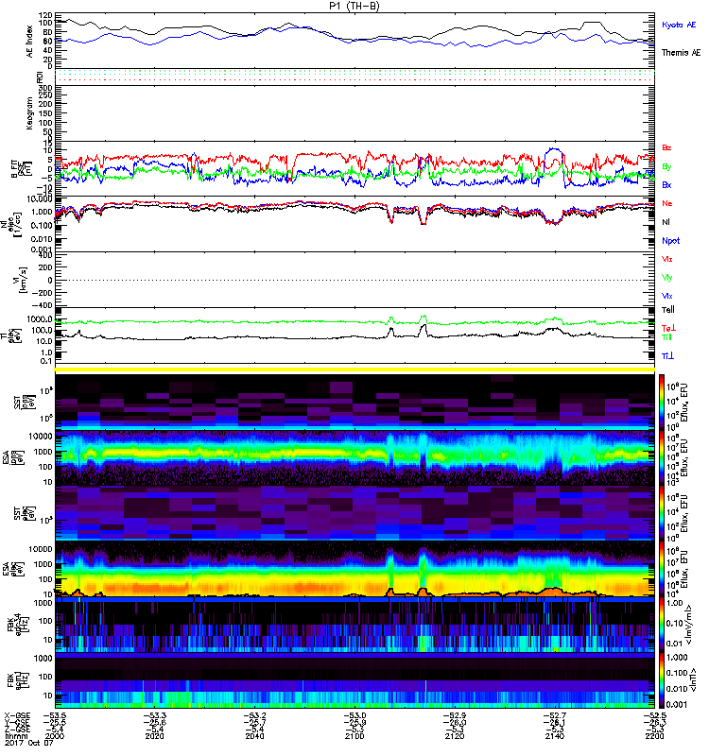Image resolution: width=709 pixels, height=756 pixels.
Task: Click the Vi [km/s] axis label
Action: click(20, 280)
